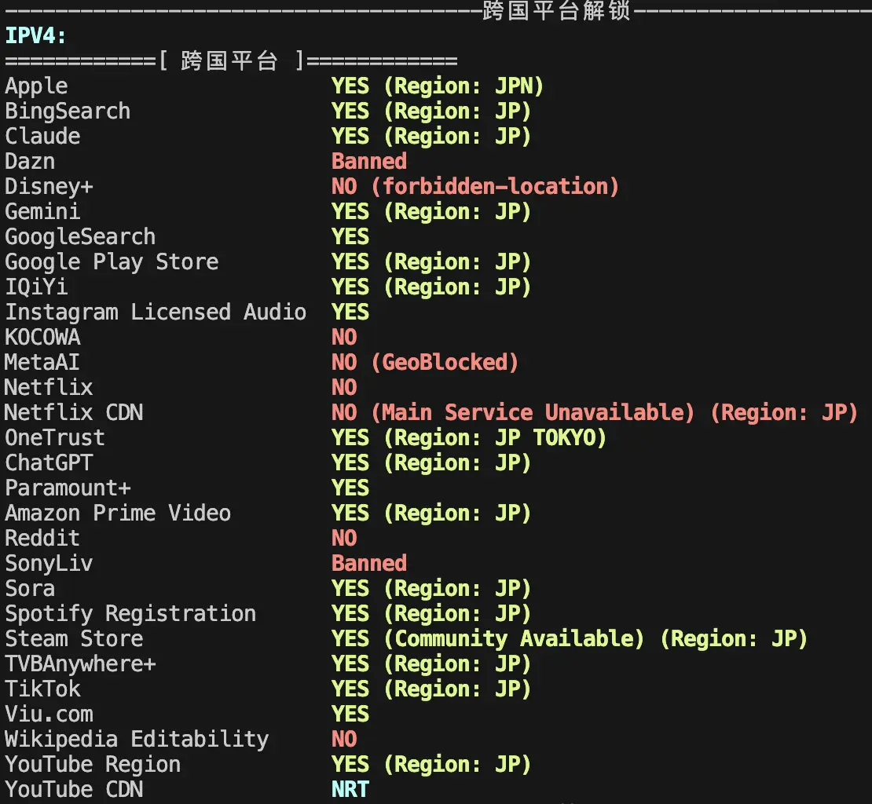The image size is (872, 804).
Task: Click the YES beside Instagram Licensed Audio
Action: pyautogui.click(x=350, y=312)
